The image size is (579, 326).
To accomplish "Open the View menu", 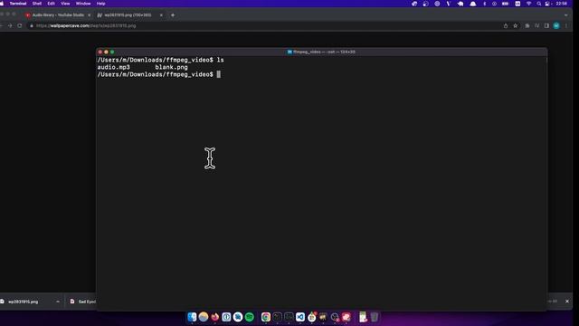I will tap(65, 4).
